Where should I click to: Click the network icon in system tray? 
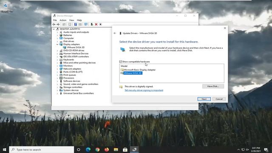pyautogui.click(x=243, y=150)
